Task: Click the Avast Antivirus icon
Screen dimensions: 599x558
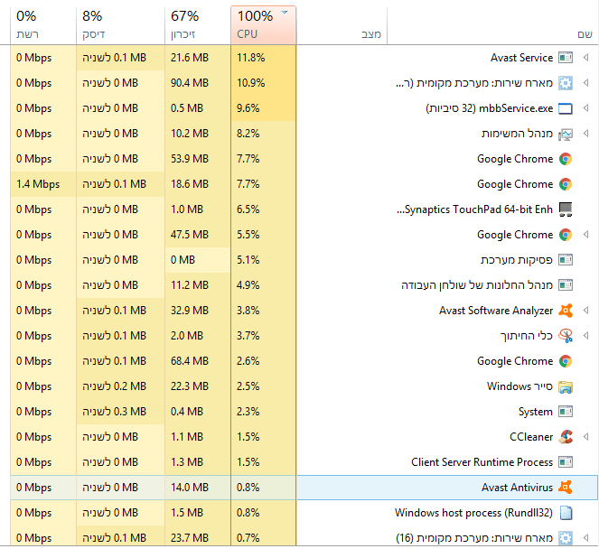Action: pyautogui.click(x=566, y=488)
